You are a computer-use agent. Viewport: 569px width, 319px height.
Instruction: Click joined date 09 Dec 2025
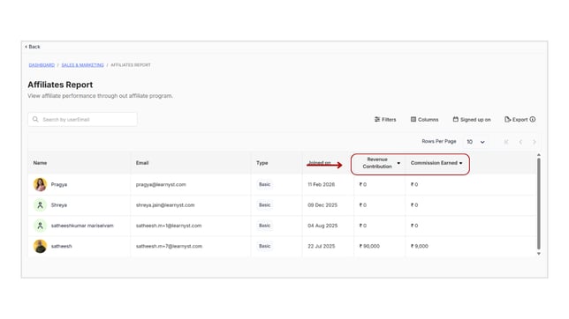coord(322,205)
